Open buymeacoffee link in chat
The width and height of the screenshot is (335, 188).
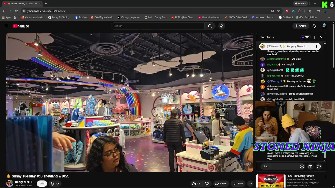293,53
